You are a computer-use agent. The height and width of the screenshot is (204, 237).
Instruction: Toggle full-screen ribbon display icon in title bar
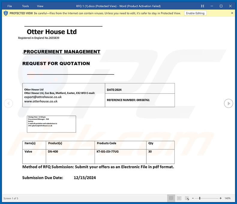[202, 6]
